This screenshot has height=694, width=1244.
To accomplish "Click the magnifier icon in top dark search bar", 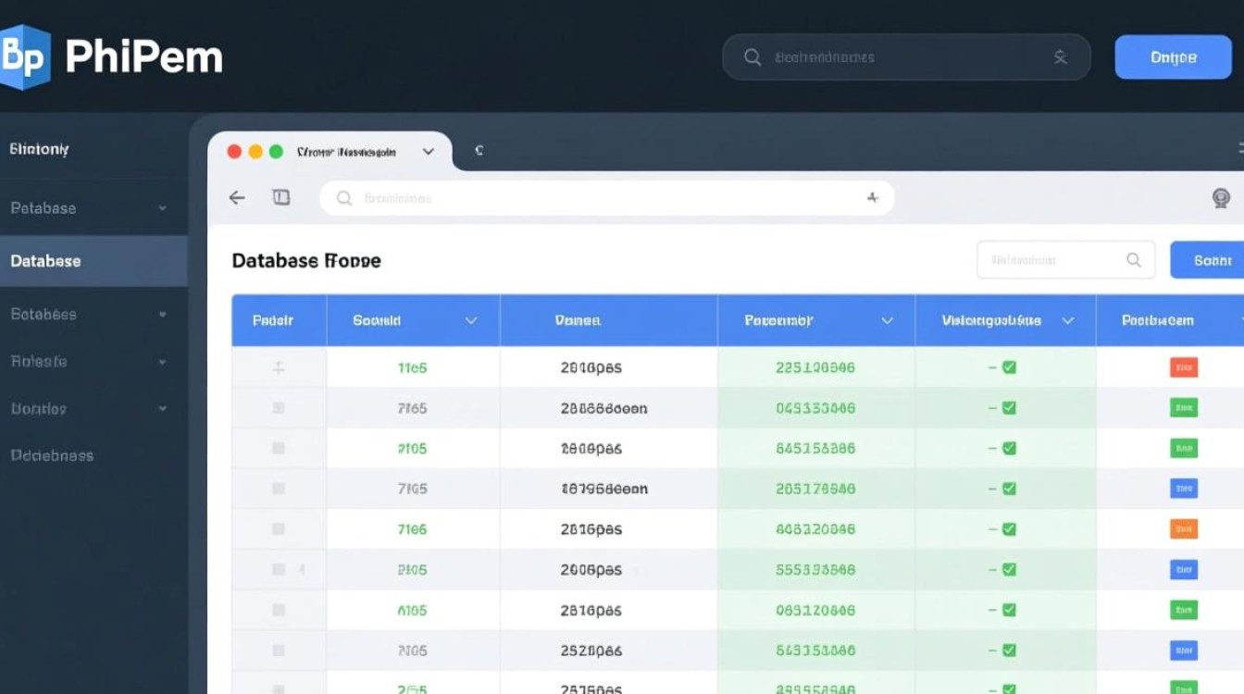I will point(753,57).
